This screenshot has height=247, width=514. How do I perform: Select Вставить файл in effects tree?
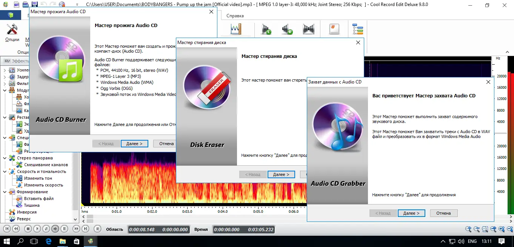39,199
